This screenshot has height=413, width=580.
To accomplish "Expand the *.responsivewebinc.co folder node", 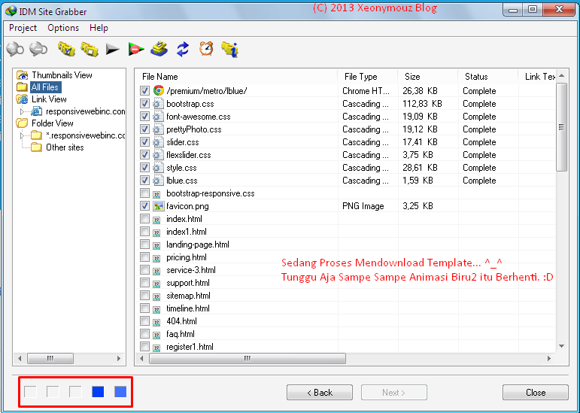I will [x=22, y=135].
